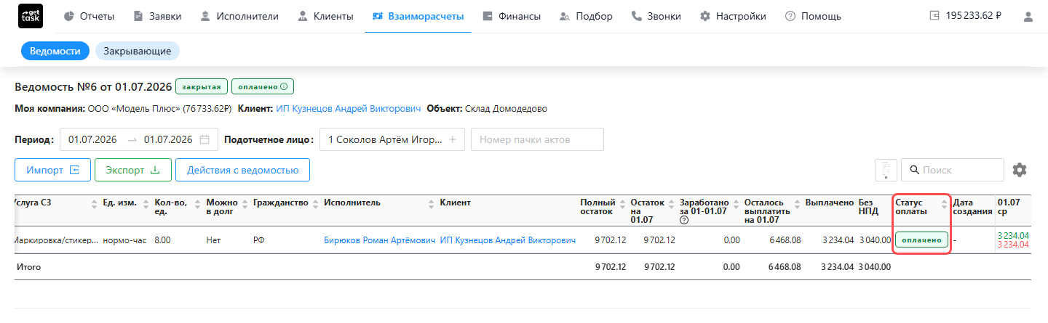The height and width of the screenshot is (323, 1048).
Task: Open performer link Бирюков Роман Артёмович
Action: 379,240
